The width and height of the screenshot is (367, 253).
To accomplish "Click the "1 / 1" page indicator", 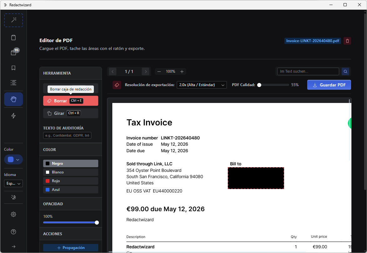I will [x=129, y=71].
